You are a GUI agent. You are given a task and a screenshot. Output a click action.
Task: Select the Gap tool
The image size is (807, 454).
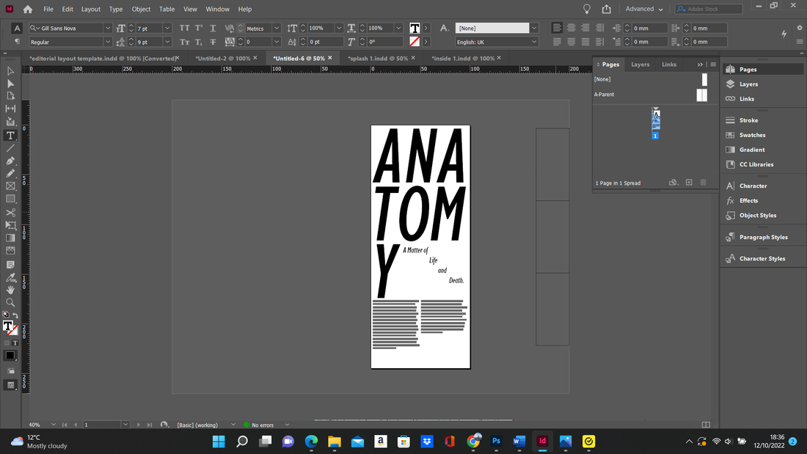point(10,109)
